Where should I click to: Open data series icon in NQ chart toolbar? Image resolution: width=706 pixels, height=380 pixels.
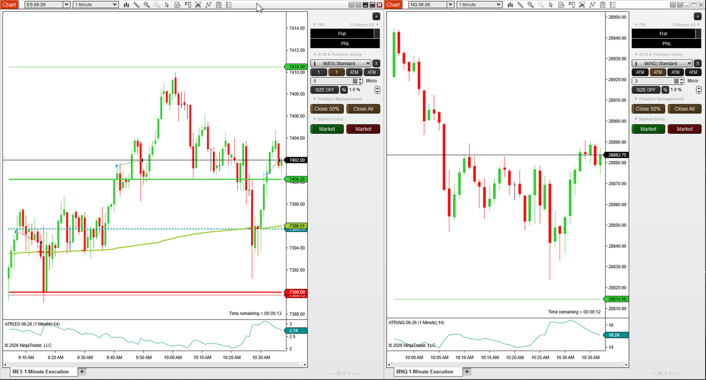point(582,5)
